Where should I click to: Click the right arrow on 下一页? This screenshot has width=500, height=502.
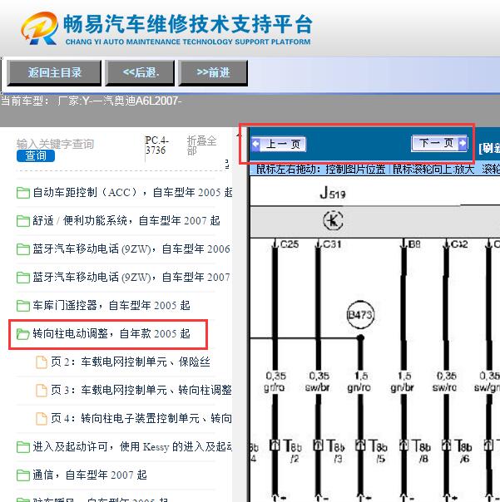(x=463, y=143)
